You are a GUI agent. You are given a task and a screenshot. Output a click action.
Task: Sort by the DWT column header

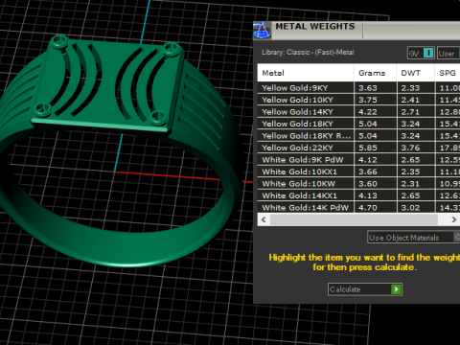(415, 73)
